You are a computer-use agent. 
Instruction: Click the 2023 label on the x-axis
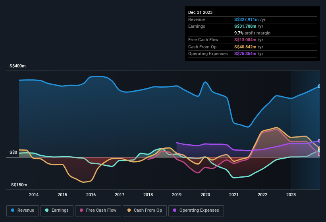291,195
